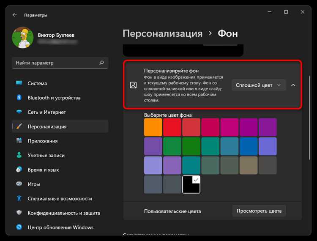Screen dimensions: 317x241
Task: Click the vertical scrollbar on the right
Action: [x=309, y=118]
